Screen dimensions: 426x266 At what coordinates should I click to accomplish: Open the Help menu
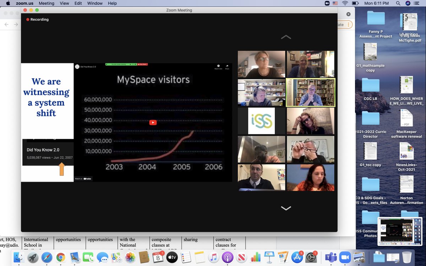tap(112, 3)
